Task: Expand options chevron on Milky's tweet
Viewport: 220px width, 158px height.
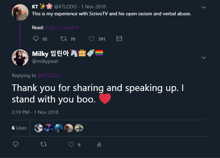Action: [204, 57]
